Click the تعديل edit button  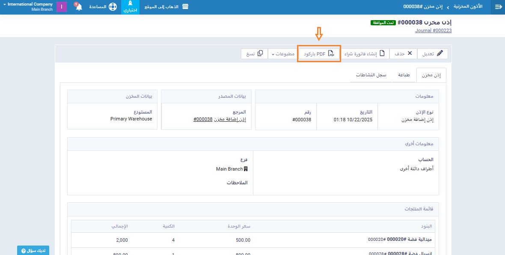pyautogui.click(x=432, y=54)
